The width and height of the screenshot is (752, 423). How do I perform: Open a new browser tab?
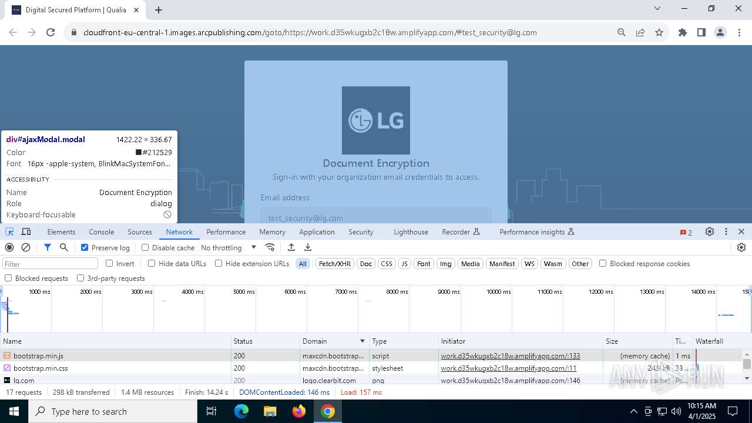point(159,9)
